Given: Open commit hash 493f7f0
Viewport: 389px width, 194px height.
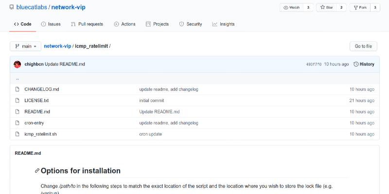Looking at the screenshot, I should point(314,64).
